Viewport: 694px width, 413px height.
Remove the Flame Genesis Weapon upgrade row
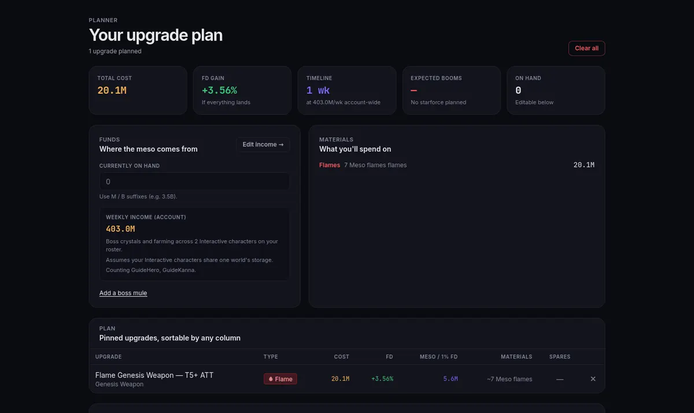[593, 379]
